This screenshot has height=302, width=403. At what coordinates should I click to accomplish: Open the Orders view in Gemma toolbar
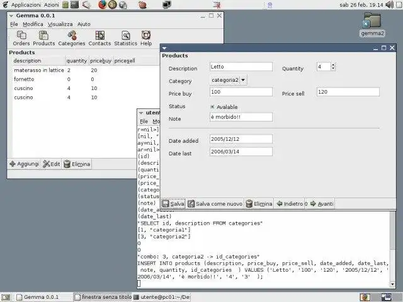[21, 38]
